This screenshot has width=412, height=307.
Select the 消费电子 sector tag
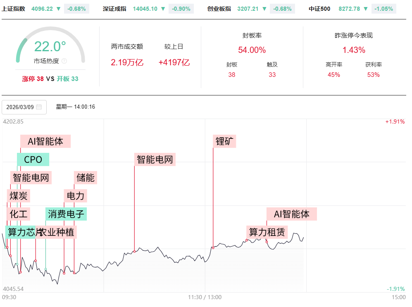(x=66, y=214)
